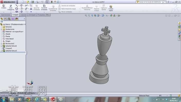Open ConfigurationManager tab icon
The width and height of the screenshot is (181, 102).
click(x=9, y=19)
